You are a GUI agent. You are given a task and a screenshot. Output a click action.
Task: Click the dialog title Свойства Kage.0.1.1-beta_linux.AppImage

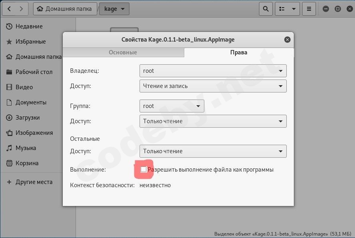click(178, 40)
